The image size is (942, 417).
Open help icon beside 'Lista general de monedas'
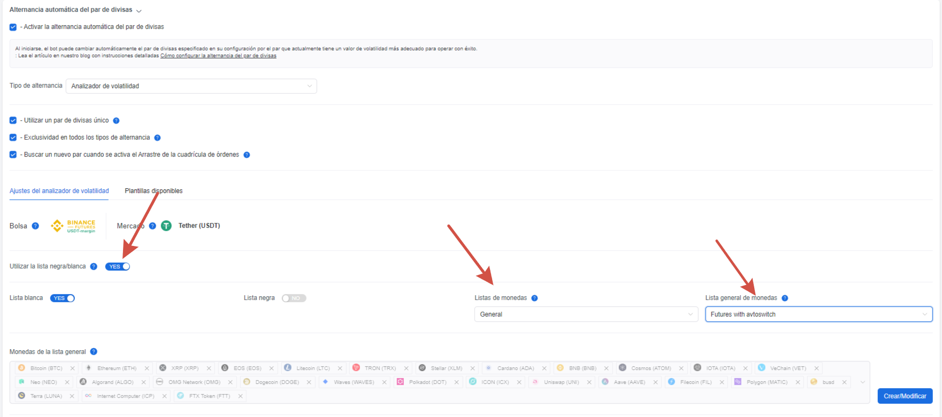click(785, 298)
